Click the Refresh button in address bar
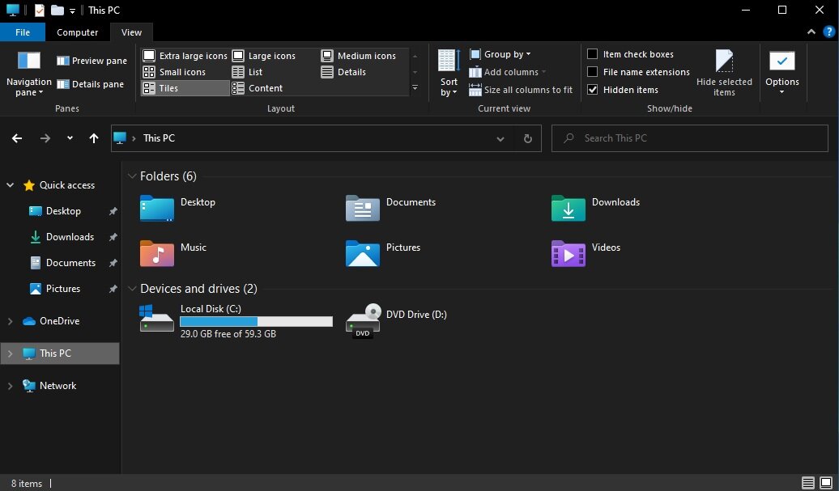Viewport: 839px width, 491px height. point(527,138)
